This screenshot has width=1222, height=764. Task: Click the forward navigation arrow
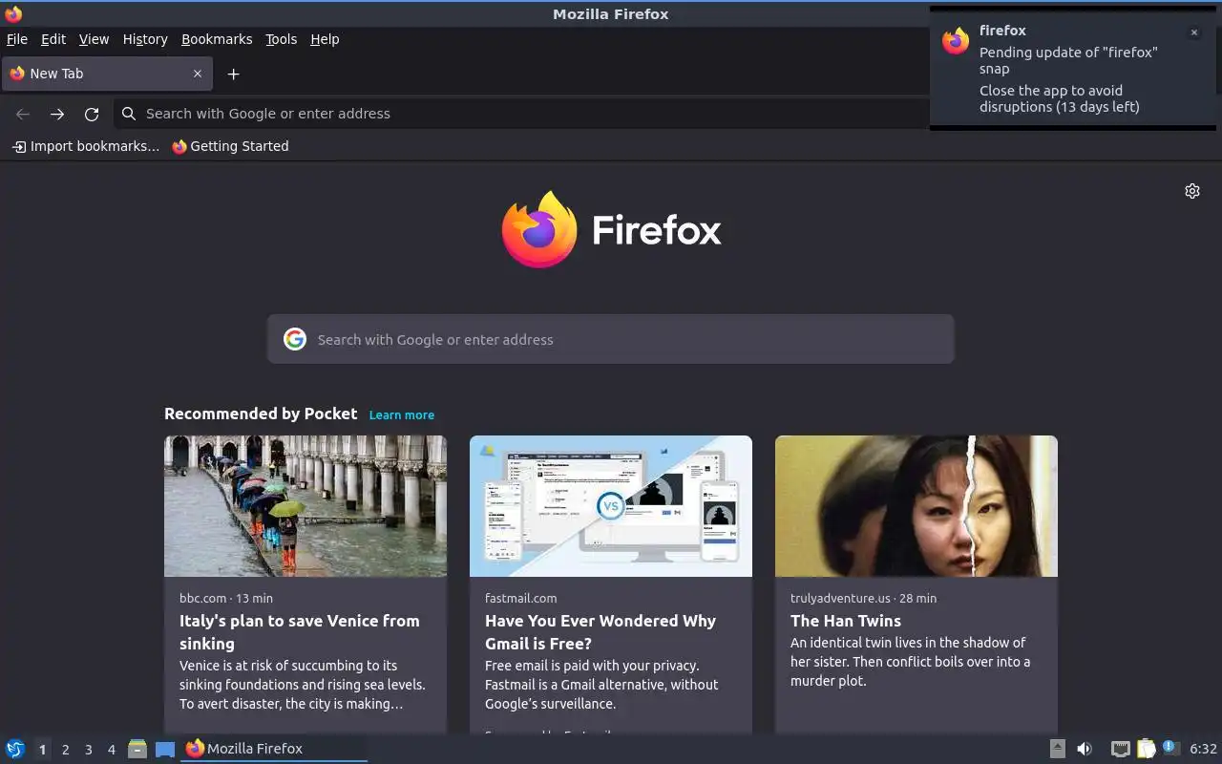(57, 114)
